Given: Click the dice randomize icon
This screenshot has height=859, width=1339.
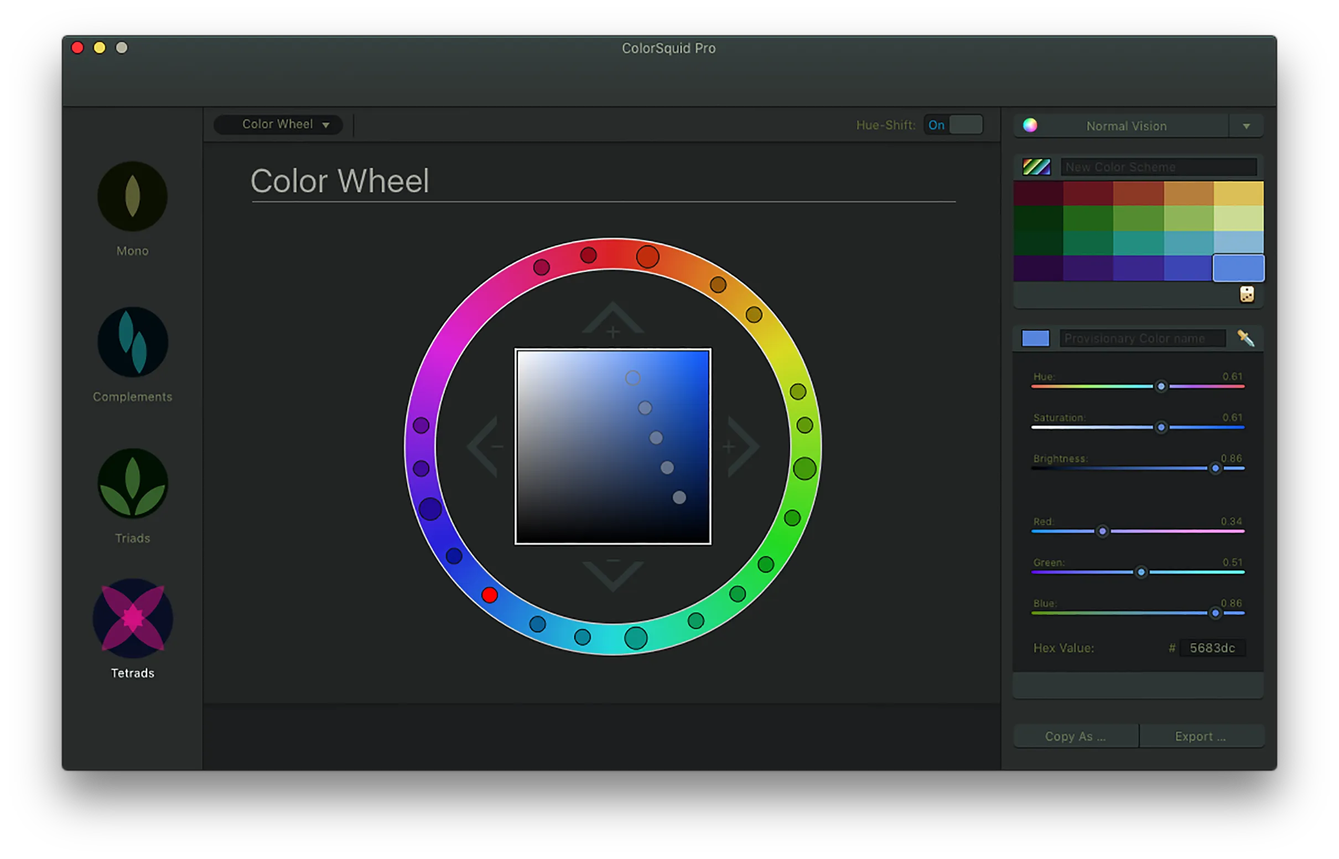Looking at the screenshot, I should [1246, 294].
